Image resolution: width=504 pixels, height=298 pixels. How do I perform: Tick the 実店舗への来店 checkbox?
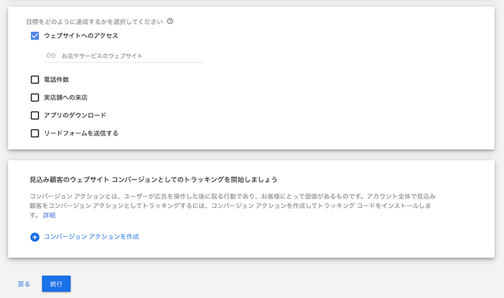[x=35, y=98]
